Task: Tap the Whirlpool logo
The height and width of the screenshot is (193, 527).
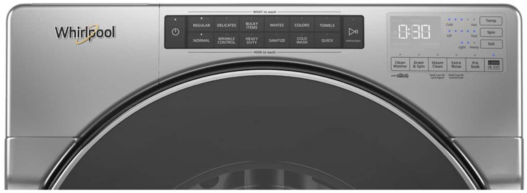Action: pyautogui.click(x=85, y=34)
